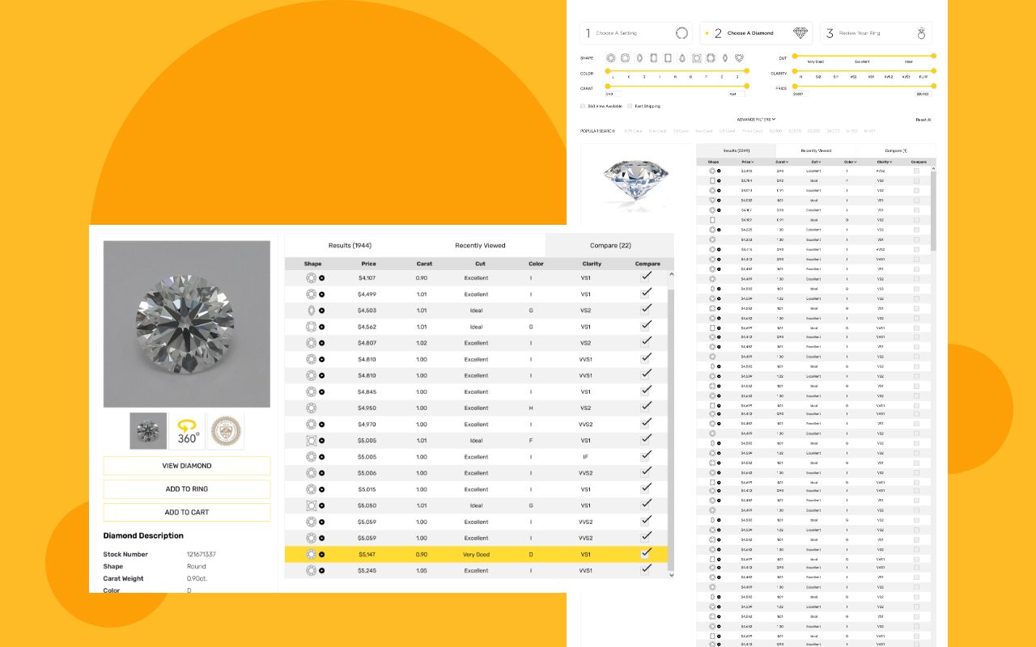Image resolution: width=1036 pixels, height=647 pixels.
Task: Select the round shape filter icon
Action: coord(610,58)
